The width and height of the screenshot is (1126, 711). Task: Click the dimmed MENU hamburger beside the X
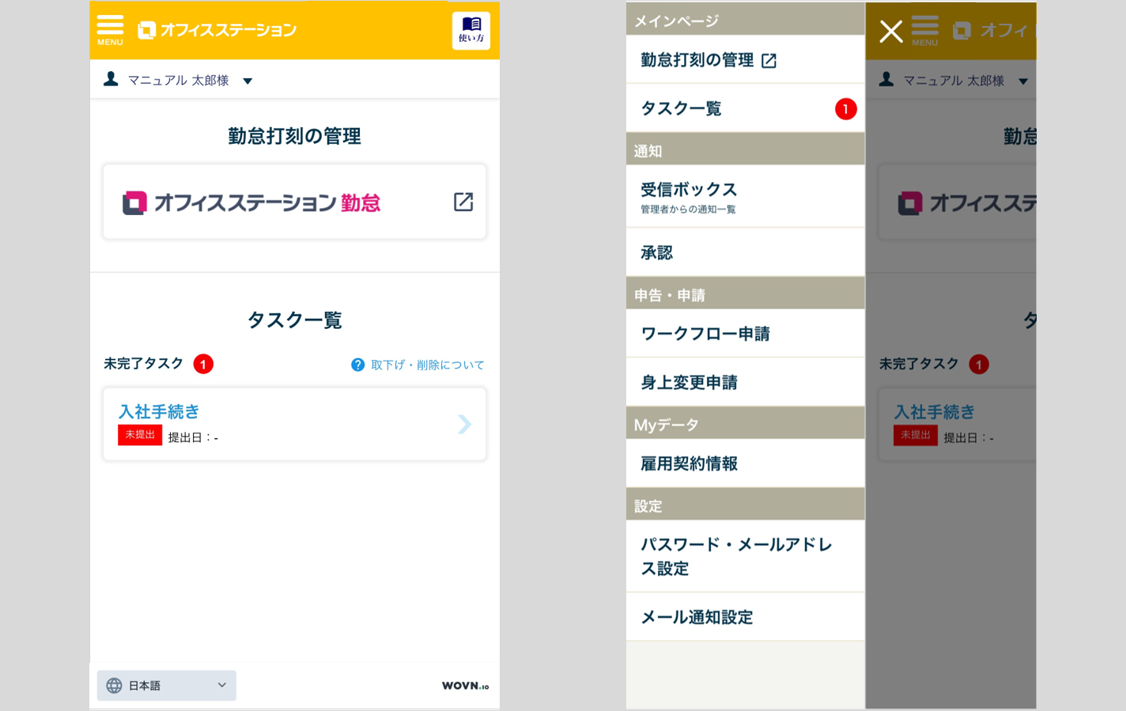(x=924, y=31)
